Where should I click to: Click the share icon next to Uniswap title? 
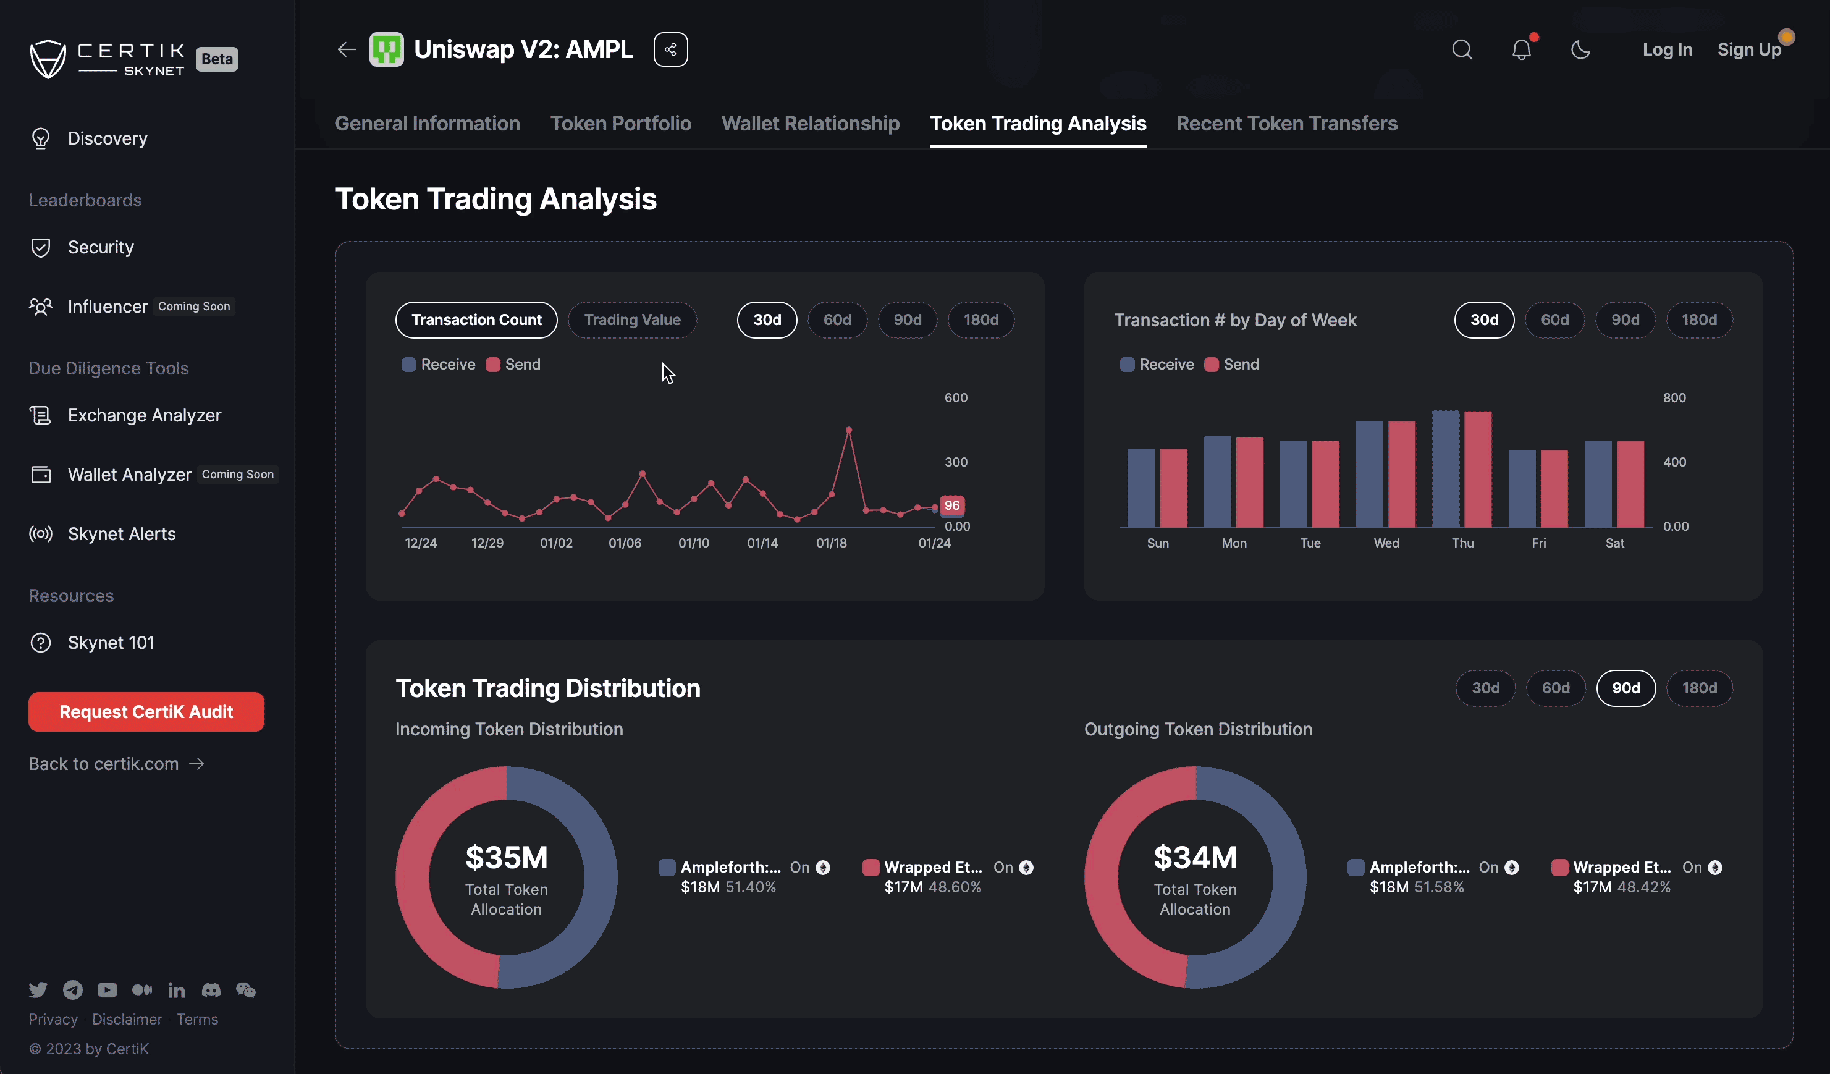click(670, 49)
